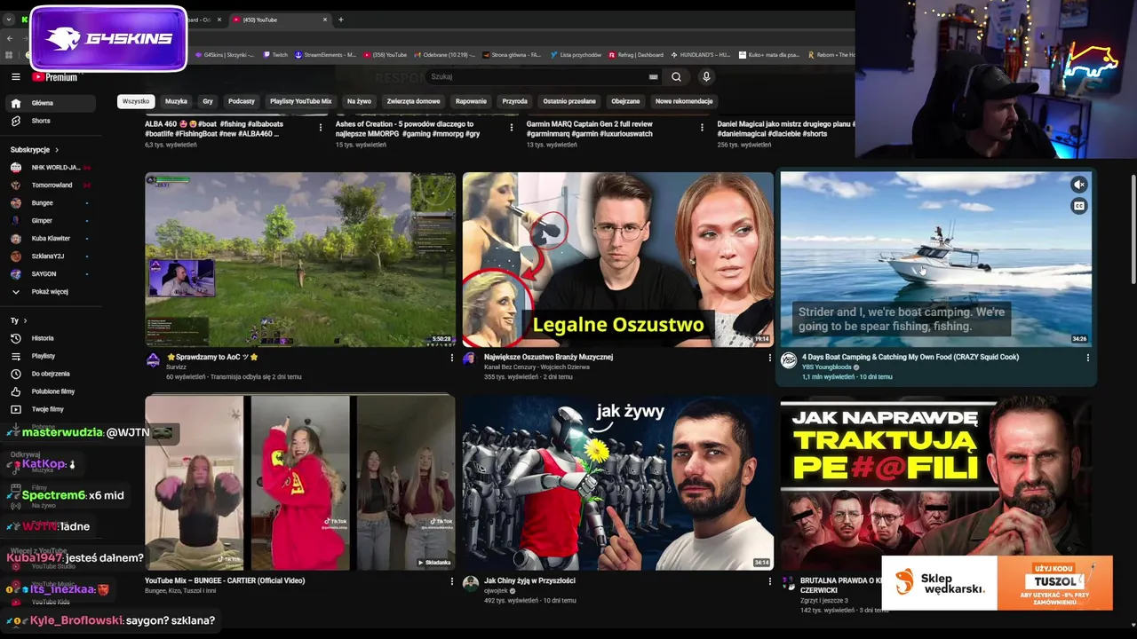1137x639 pixels.
Task: Open Największe Oszustwo Branży Muzycznej title
Action: 548,357
